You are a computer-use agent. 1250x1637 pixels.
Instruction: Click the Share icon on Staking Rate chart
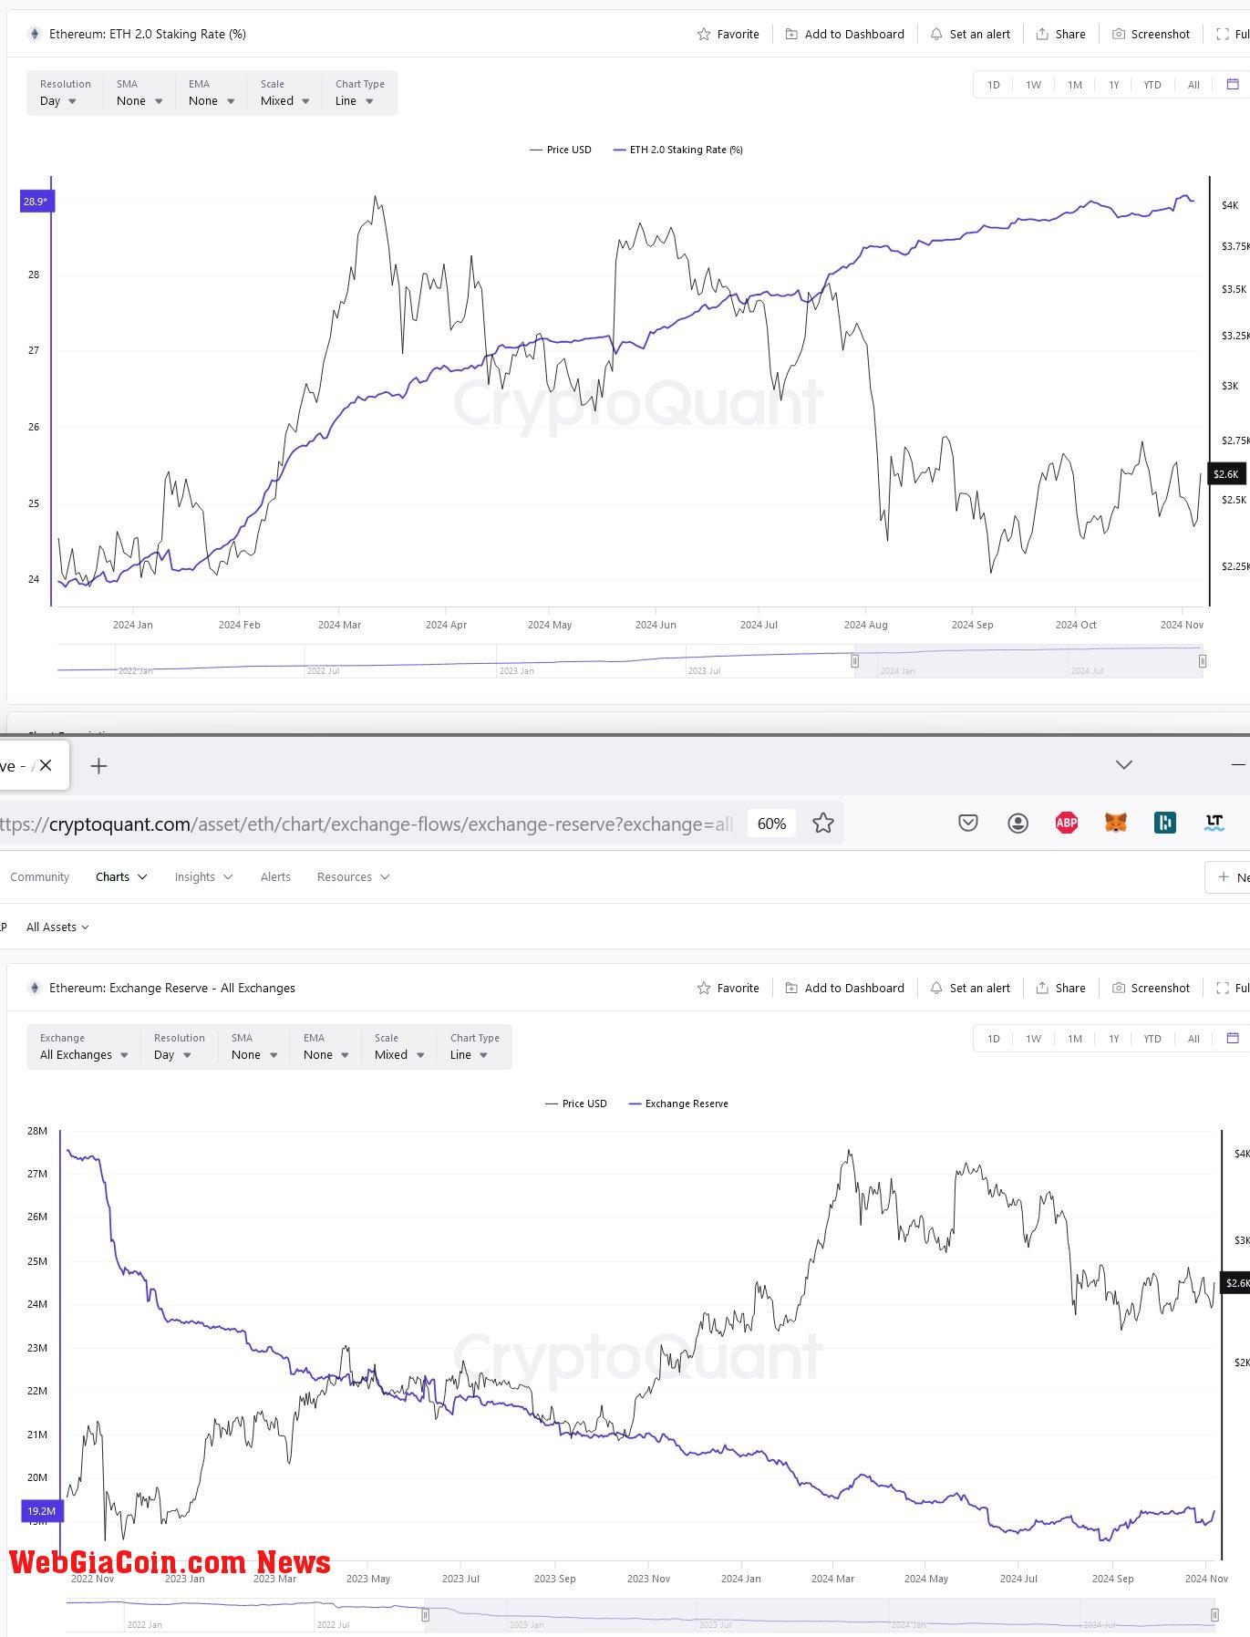(1042, 34)
